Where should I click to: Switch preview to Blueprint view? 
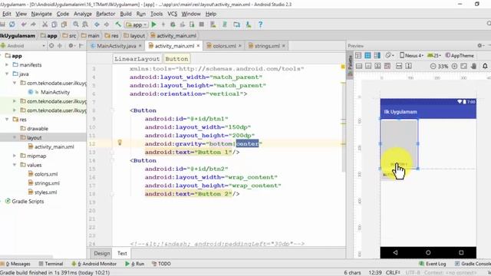point(367,55)
